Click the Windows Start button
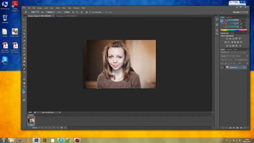This screenshot has height=143, width=254. pos(4,140)
